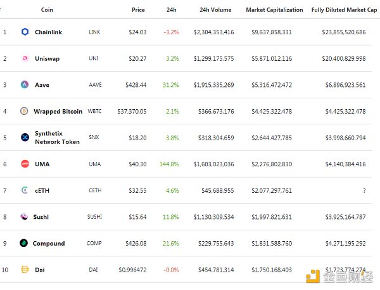
Task: Select the green Compound logo icon
Action: pos(25,243)
